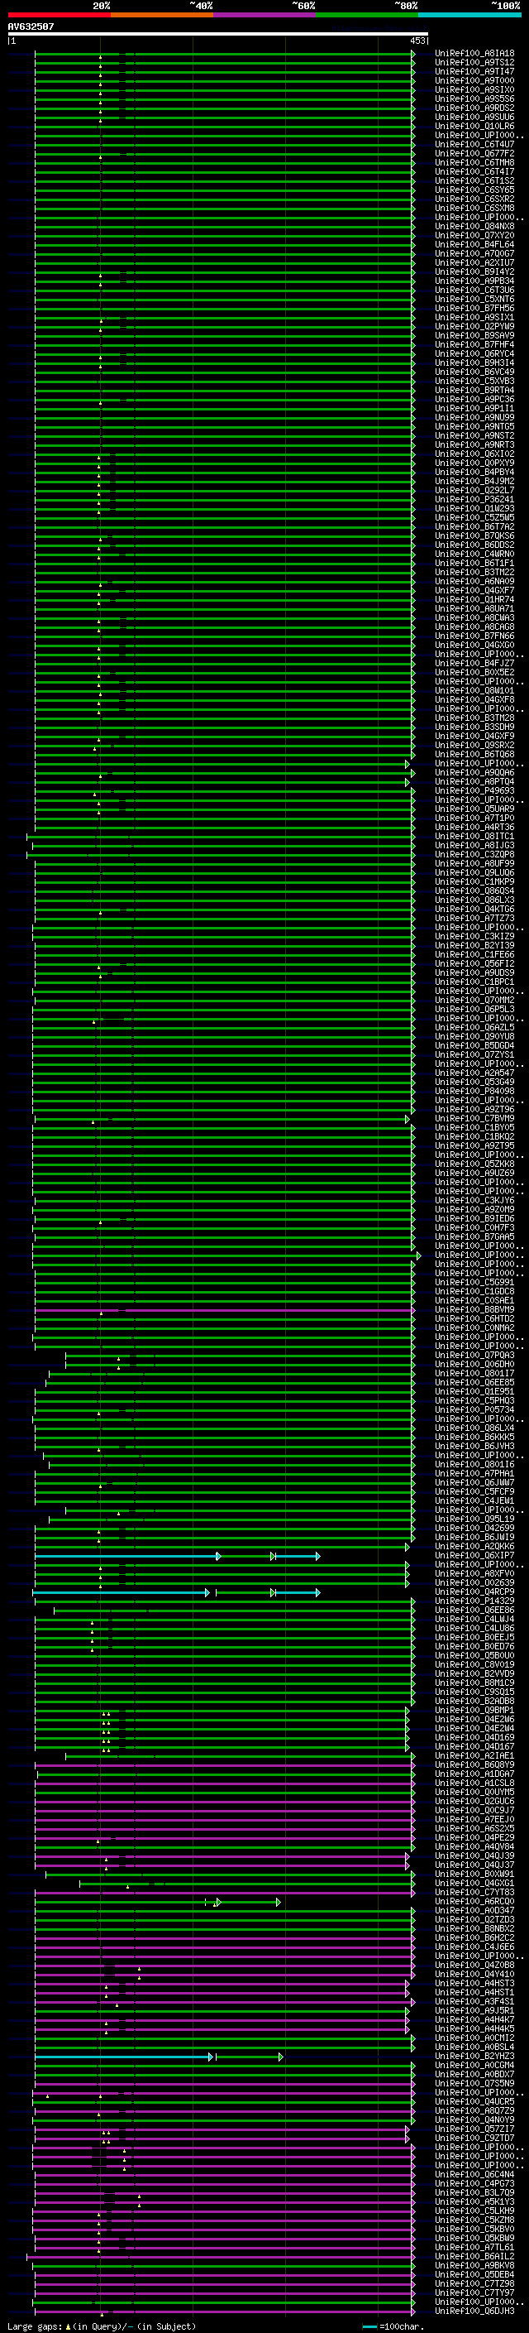Select the UniRef100_C6SY65 label

point(474,190)
